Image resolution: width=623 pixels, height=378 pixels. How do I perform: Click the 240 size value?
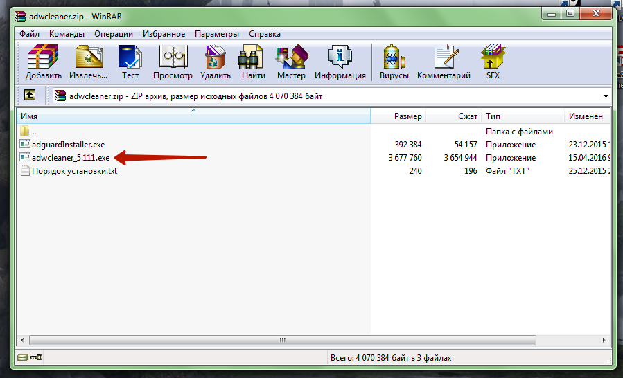tap(415, 171)
